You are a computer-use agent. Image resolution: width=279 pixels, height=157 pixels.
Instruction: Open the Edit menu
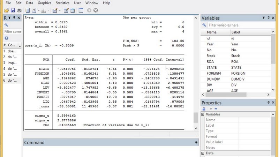18,3
